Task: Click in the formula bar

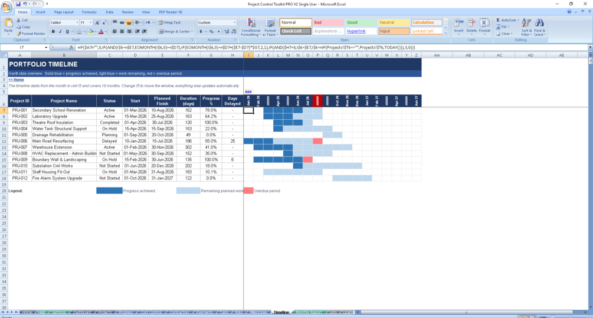Action: coord(331,48)
